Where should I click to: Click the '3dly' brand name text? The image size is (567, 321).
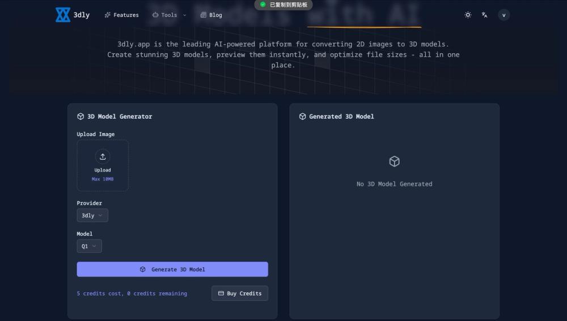tap(81, 15)
